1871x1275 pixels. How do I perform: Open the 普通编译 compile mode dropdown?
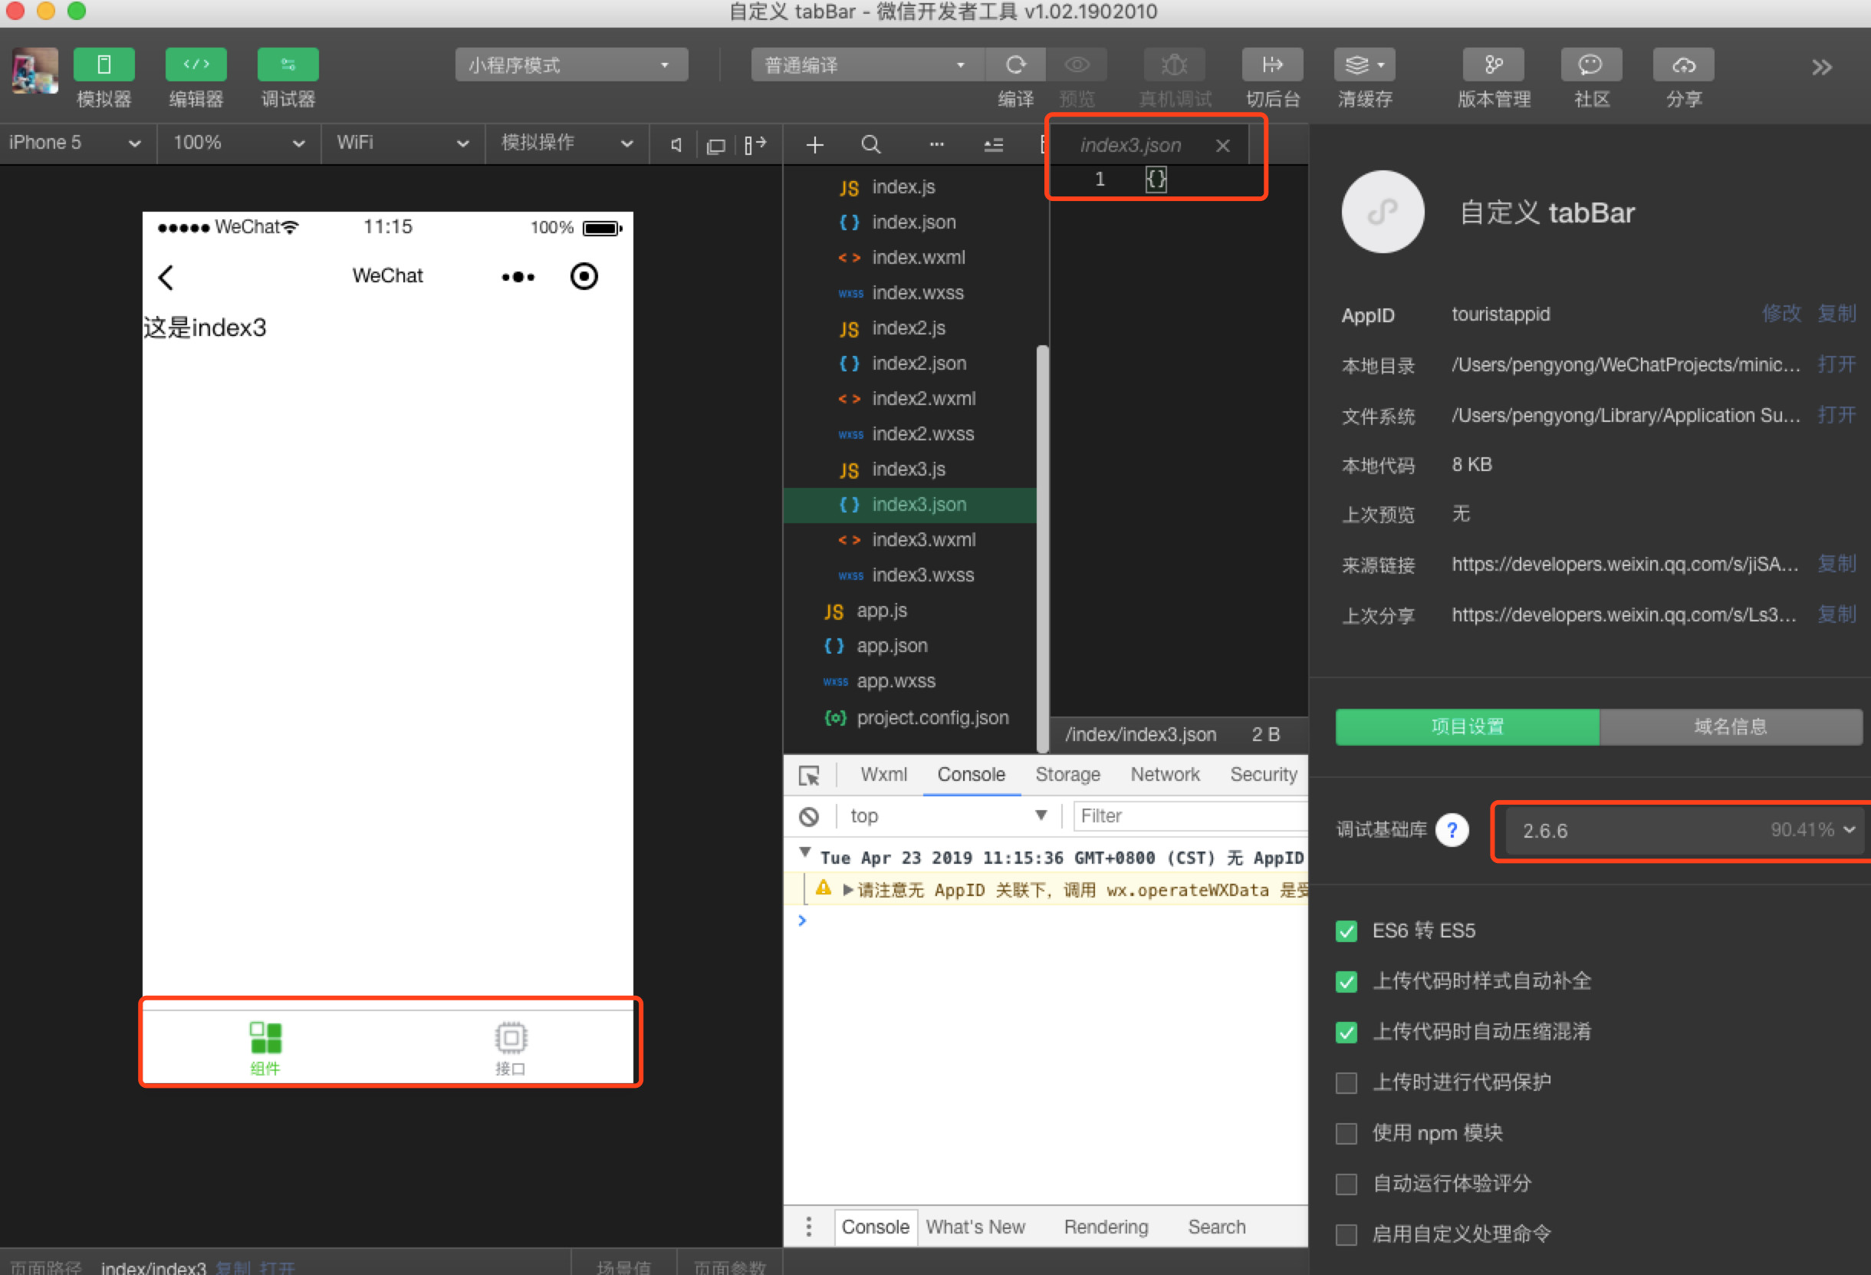(867, 64)
